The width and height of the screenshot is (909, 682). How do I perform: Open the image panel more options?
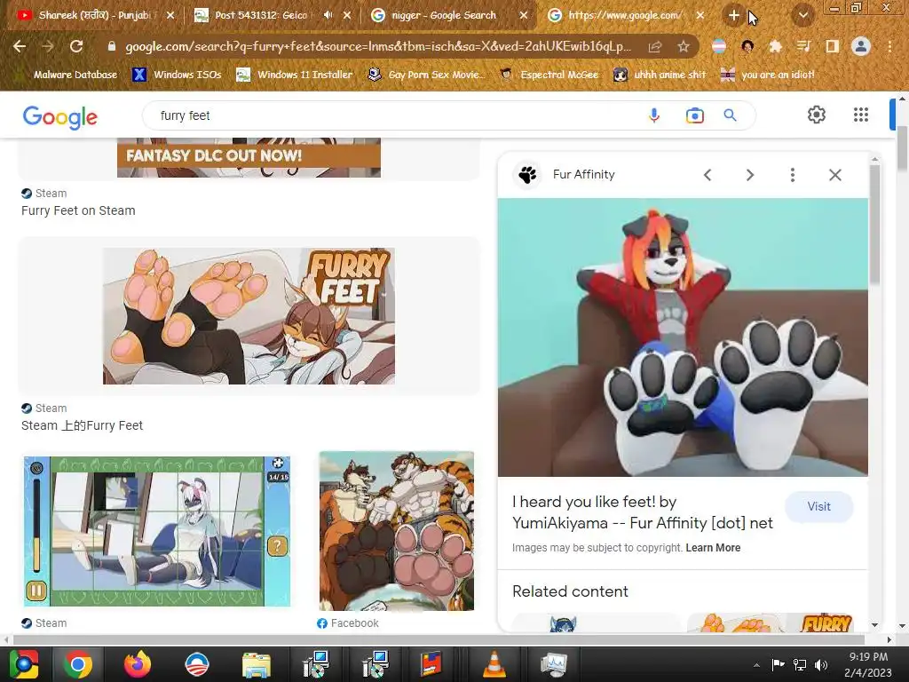point(793,175)
